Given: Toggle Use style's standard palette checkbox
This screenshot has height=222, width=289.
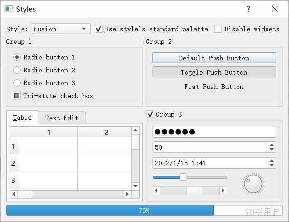Looking at the screenshot, I should click(x=98, y=29).
